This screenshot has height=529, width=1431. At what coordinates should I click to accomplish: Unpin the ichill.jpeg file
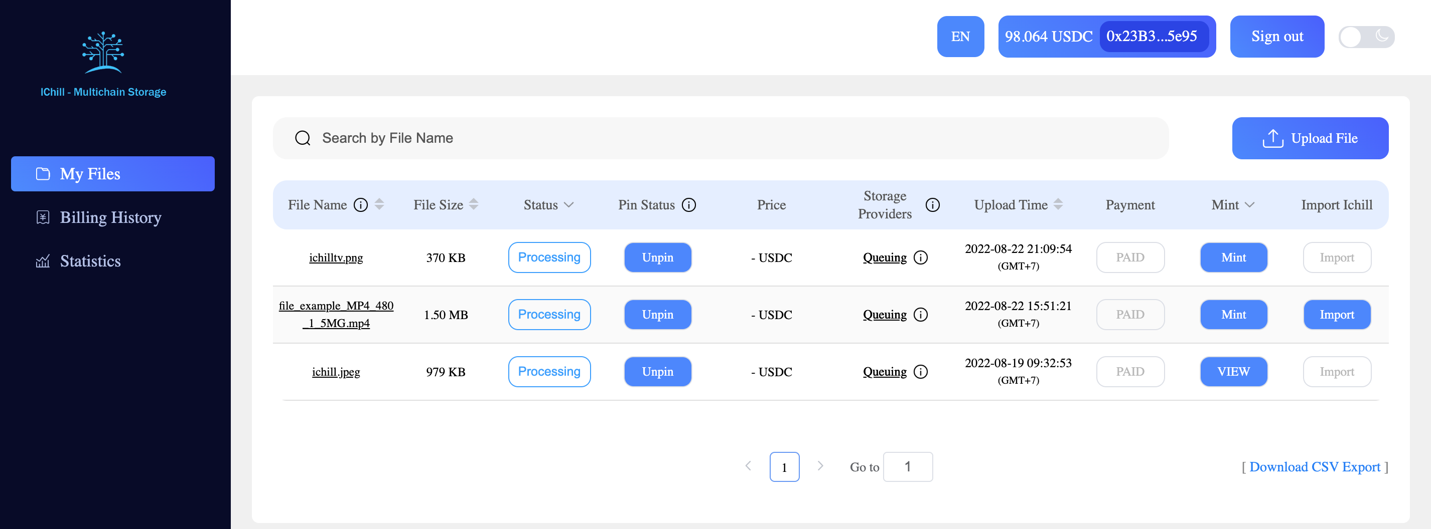coord(657,372)
